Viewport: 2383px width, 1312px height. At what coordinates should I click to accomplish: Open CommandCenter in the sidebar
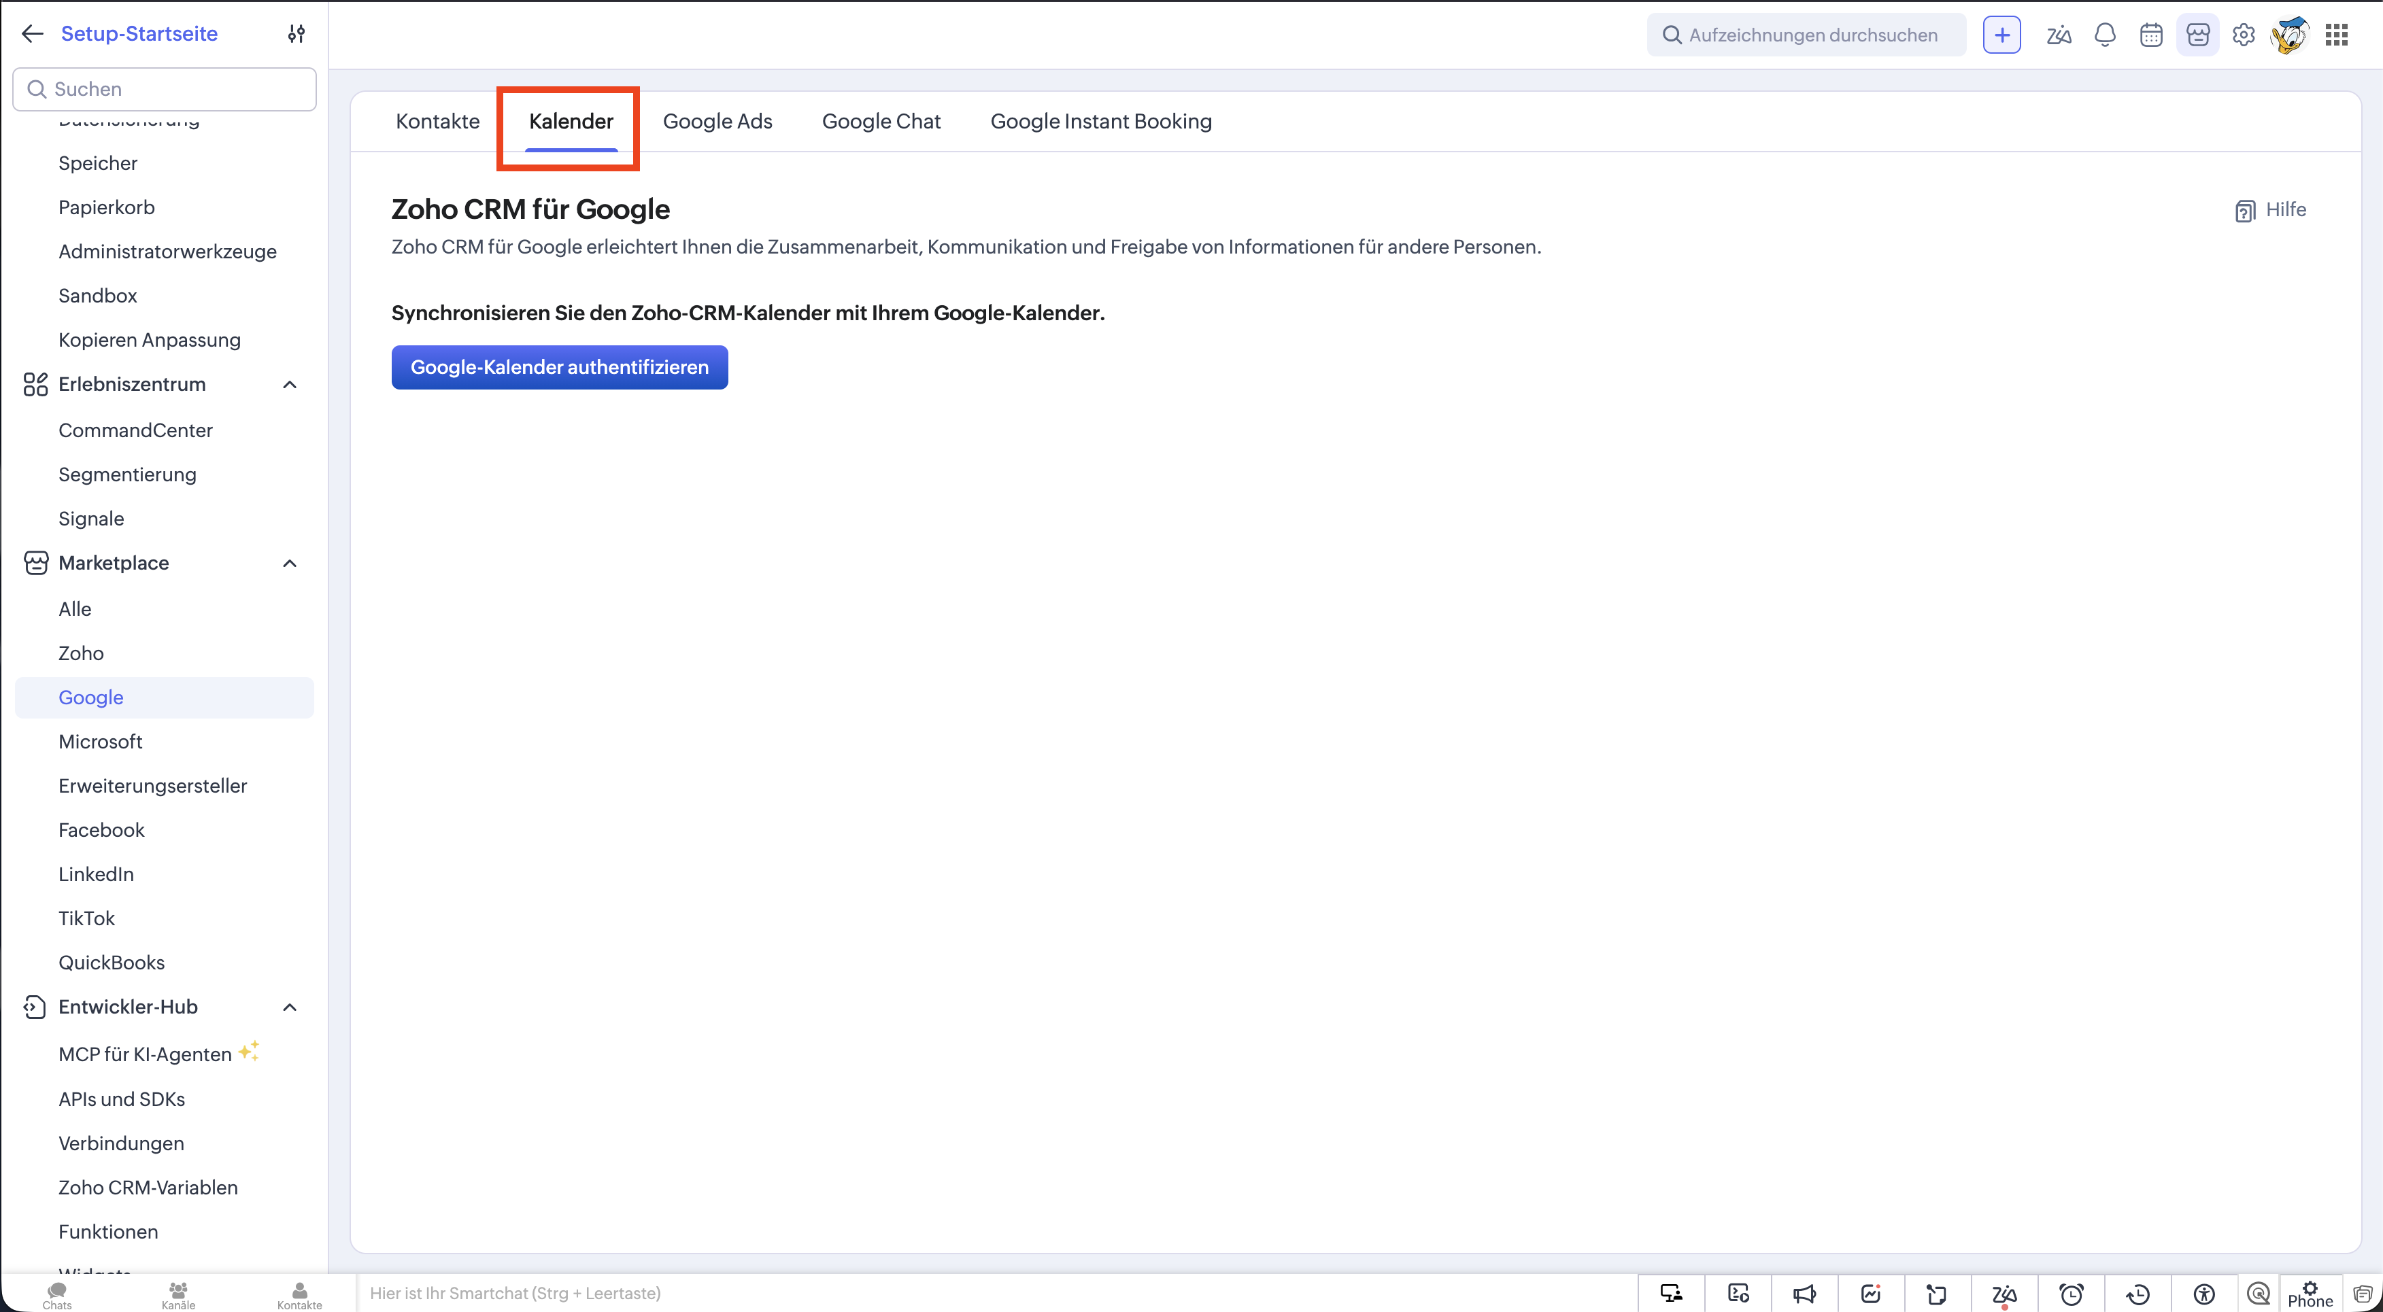tap(136, 431)
